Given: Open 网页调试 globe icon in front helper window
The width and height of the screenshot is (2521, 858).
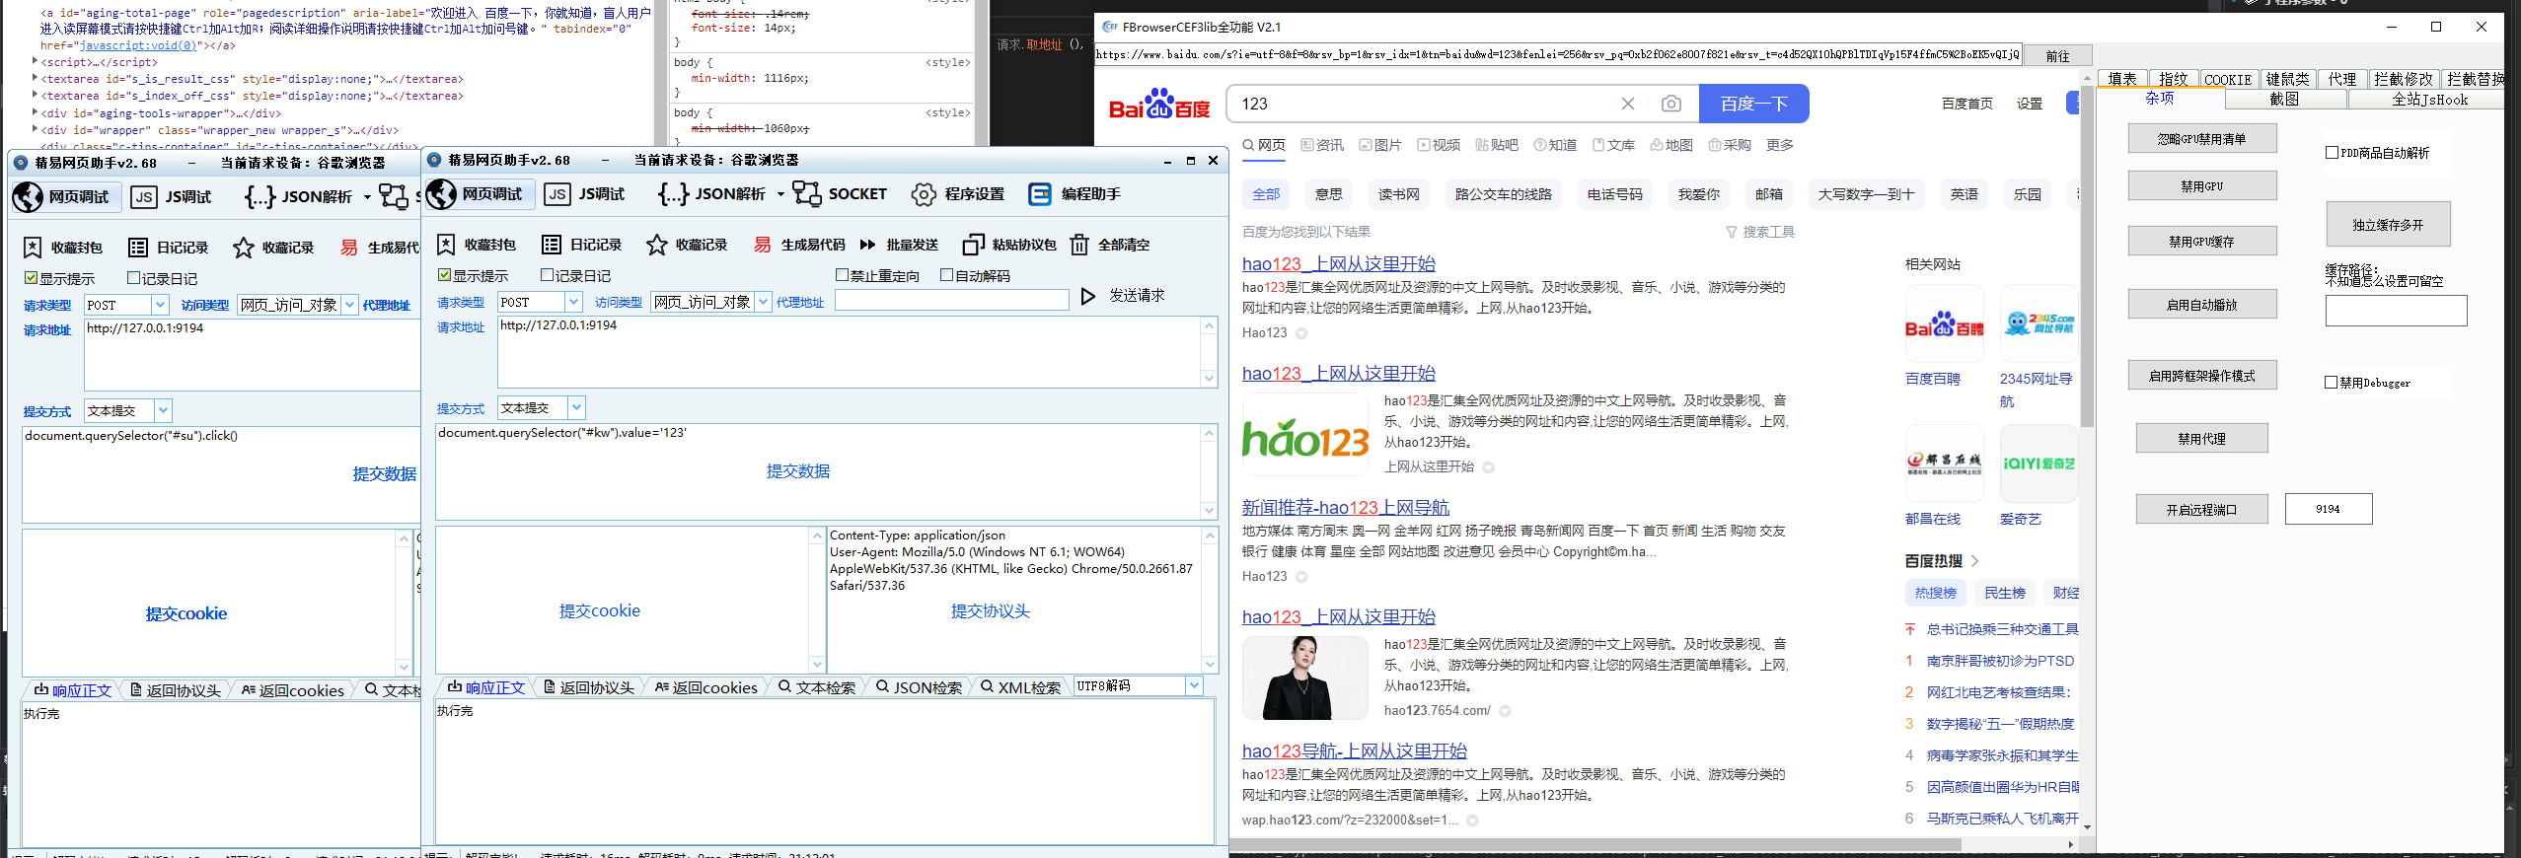Looking at the screenshot, I should 442,194.
